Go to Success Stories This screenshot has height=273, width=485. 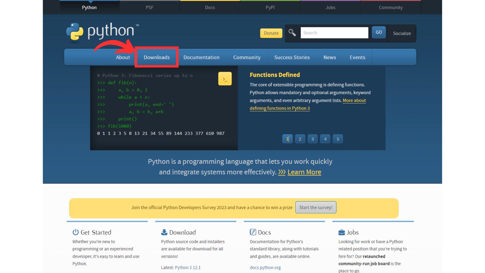click(292, 57)
